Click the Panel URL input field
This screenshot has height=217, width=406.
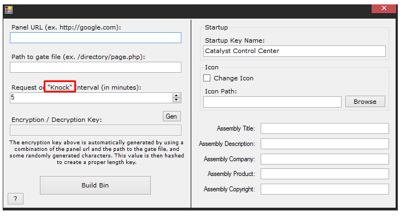coord(96,38)
